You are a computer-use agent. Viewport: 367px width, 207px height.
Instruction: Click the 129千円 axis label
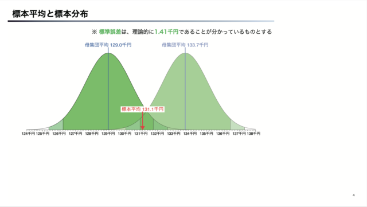point(108,134)
